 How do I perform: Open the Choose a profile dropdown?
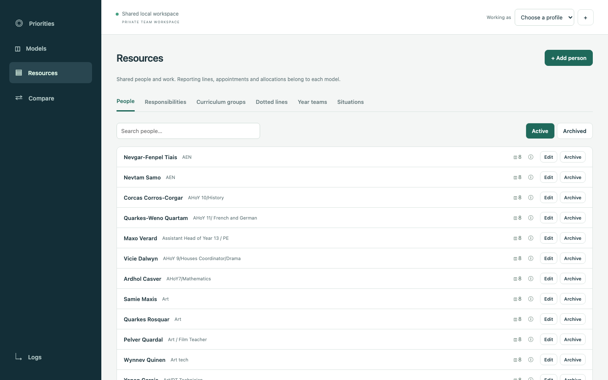point(544,17)
